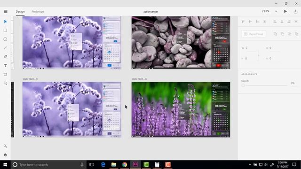This screenshot has height=169, width=301.
Task: Click the distribute horizontally icon
Action: pyautogui.click(x=296, y=22)
